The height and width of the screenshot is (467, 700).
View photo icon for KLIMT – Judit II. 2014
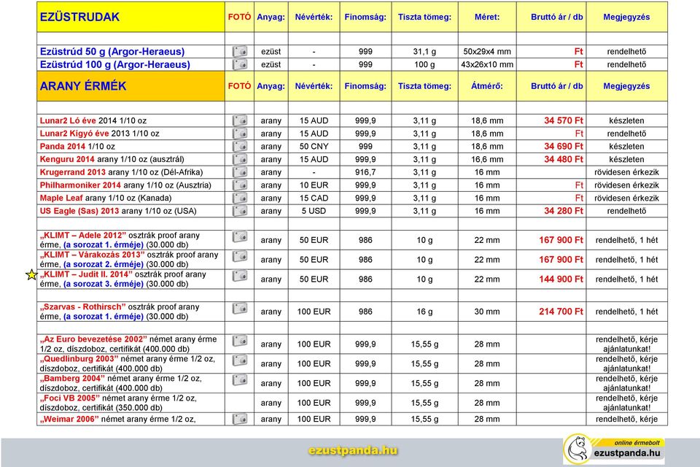point(240,276)
